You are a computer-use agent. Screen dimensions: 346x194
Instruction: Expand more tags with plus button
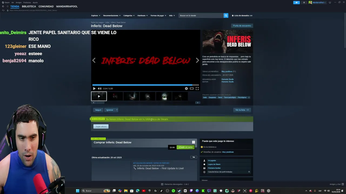[249, 98]
